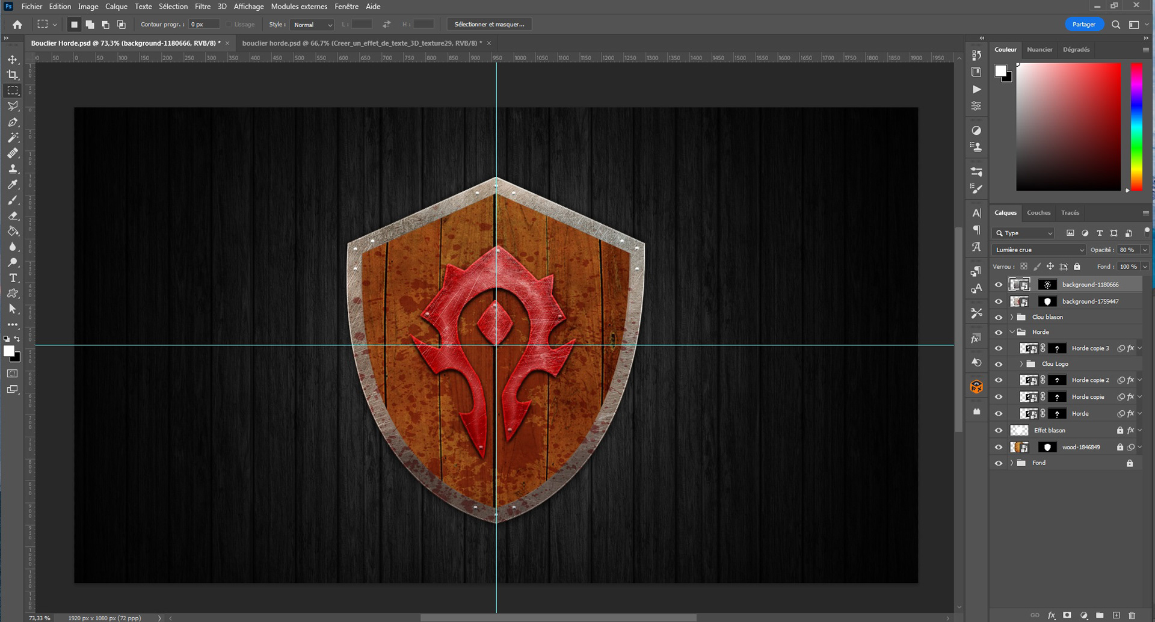The image size is (1155, 622).
Task: Open the search magnifier icon
Action: point(1116,25)
